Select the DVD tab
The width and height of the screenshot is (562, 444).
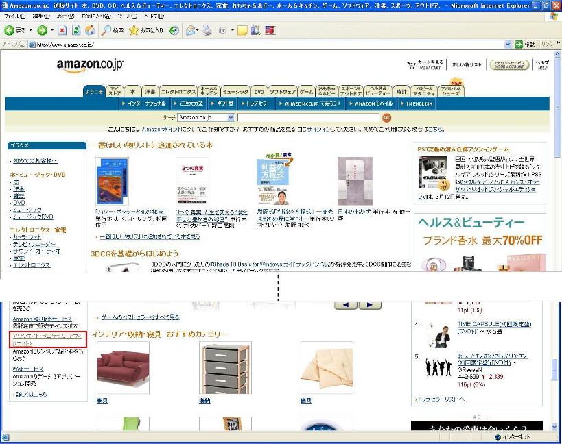click(259, 92)
